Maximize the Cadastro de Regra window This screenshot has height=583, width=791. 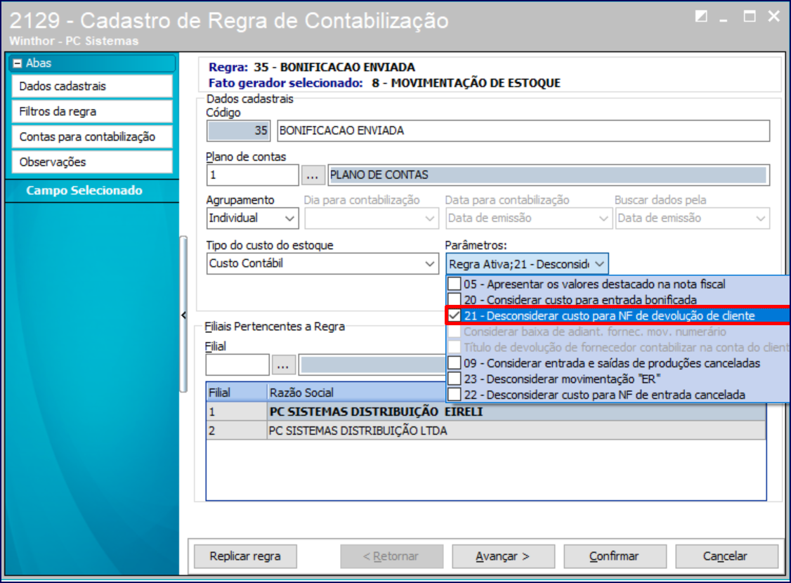(x=750, y=17)
